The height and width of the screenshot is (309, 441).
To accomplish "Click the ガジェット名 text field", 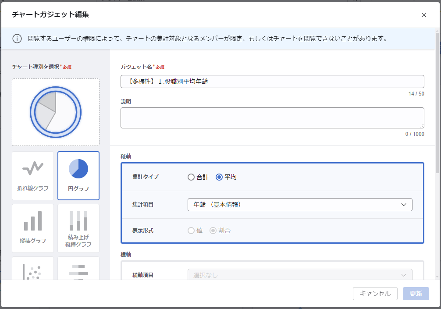I will click(272, 82).
